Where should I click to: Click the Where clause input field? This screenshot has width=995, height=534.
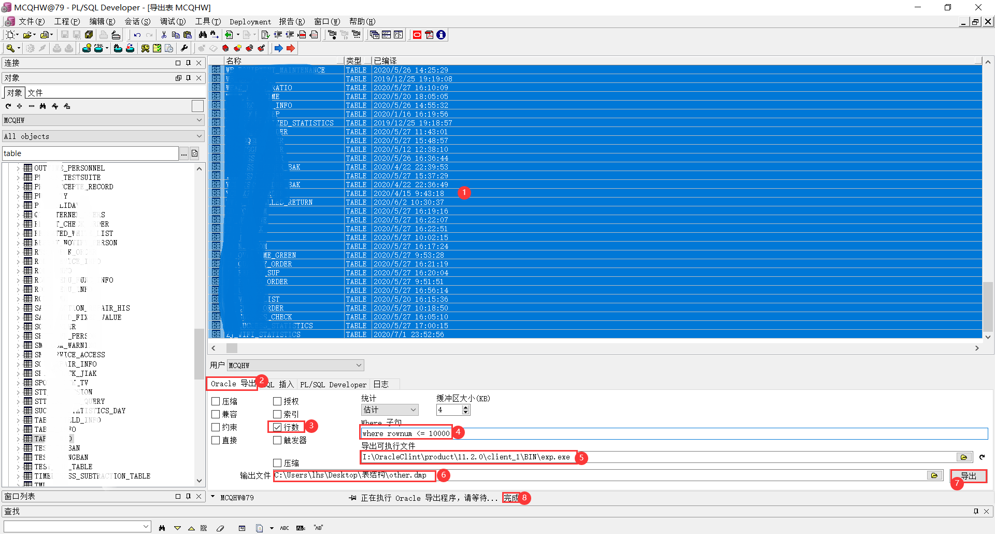[x=674, y=433]
